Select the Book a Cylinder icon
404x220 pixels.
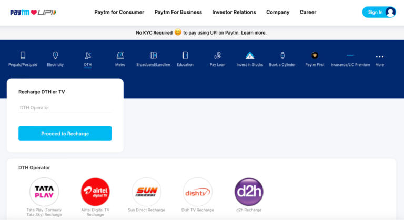[x=282, y=56]
